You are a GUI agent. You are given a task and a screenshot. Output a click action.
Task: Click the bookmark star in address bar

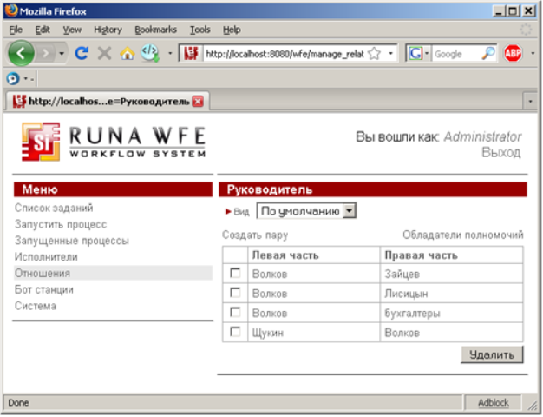click(x=374, y=54)
